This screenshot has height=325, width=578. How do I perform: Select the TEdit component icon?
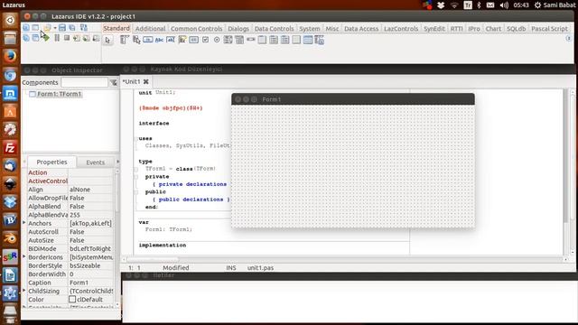click(171, 40)
